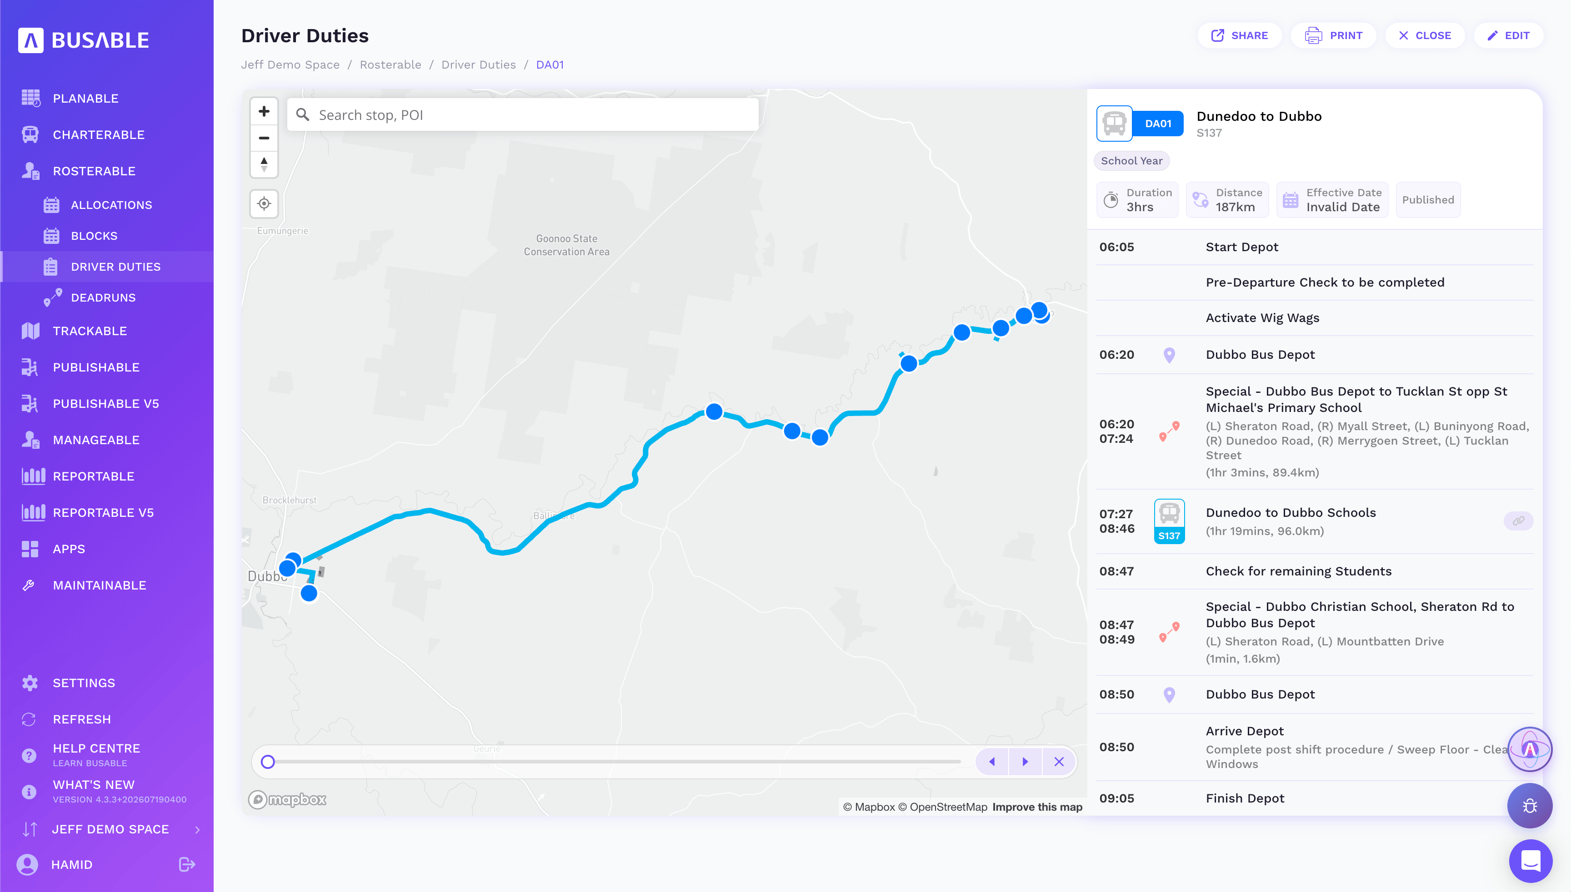The width and height of the screenshot is (1571, 892).
Task: Click the S137 bus trip icon
Action: (1169, 521)
